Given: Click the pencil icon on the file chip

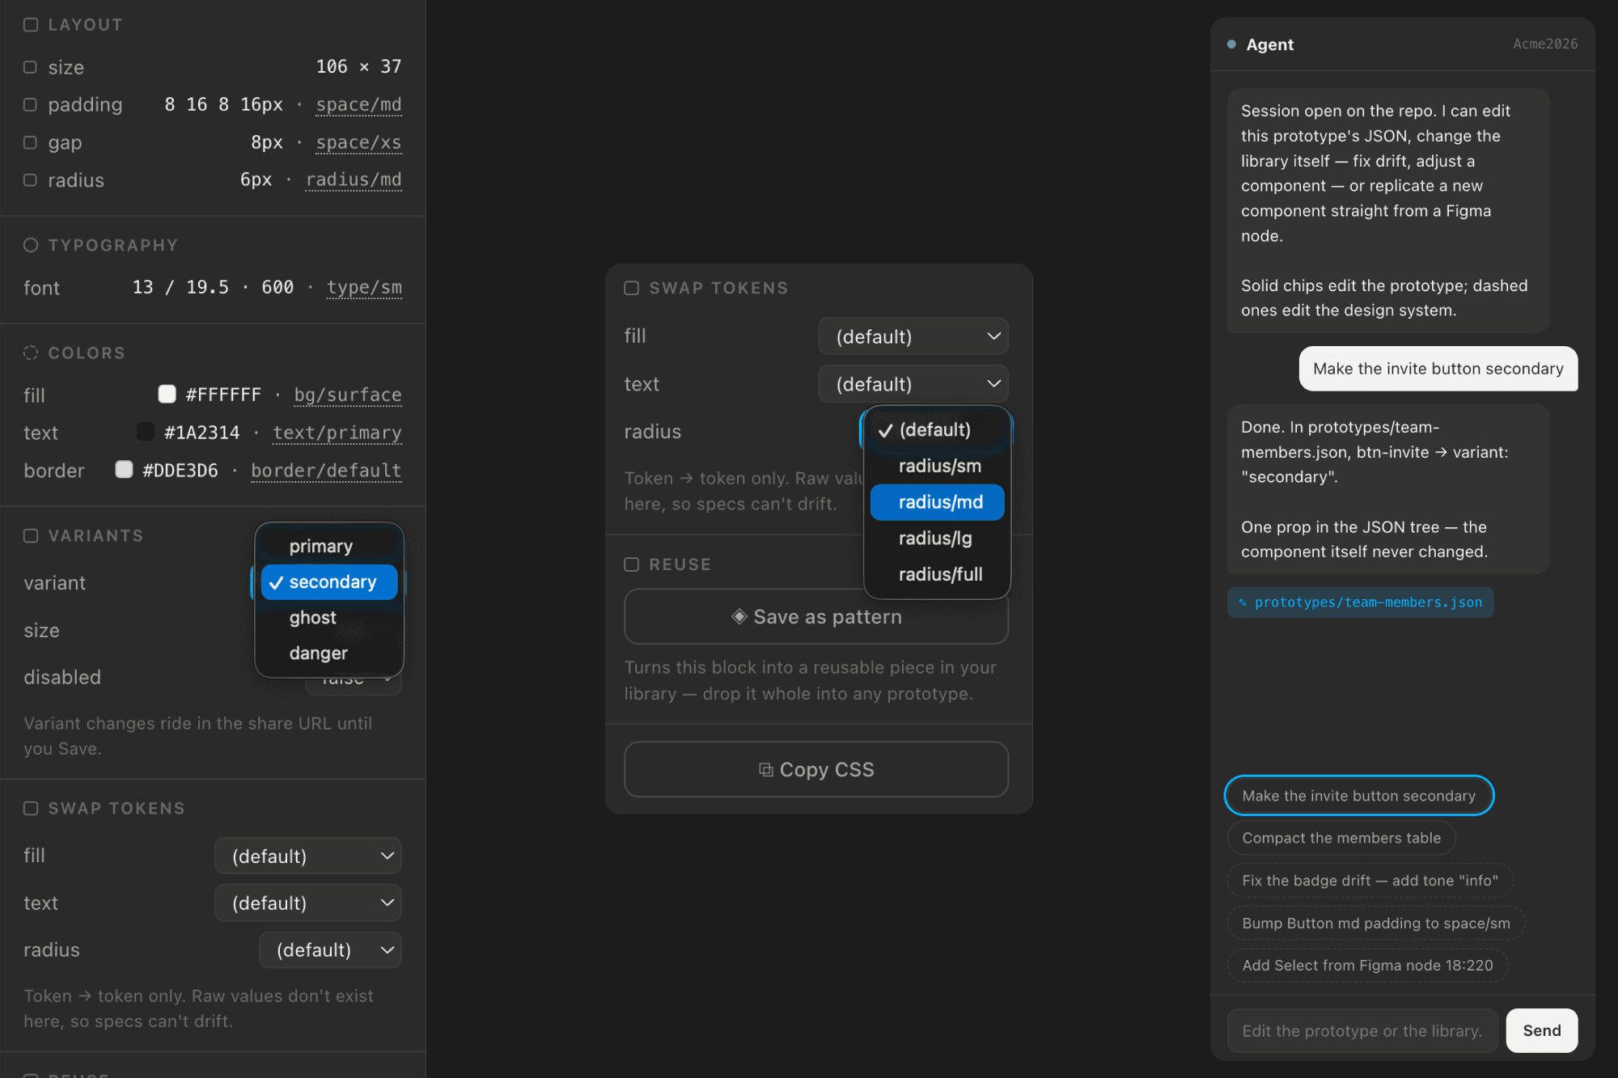Looking at the screenshot, I should (1243, 602).
